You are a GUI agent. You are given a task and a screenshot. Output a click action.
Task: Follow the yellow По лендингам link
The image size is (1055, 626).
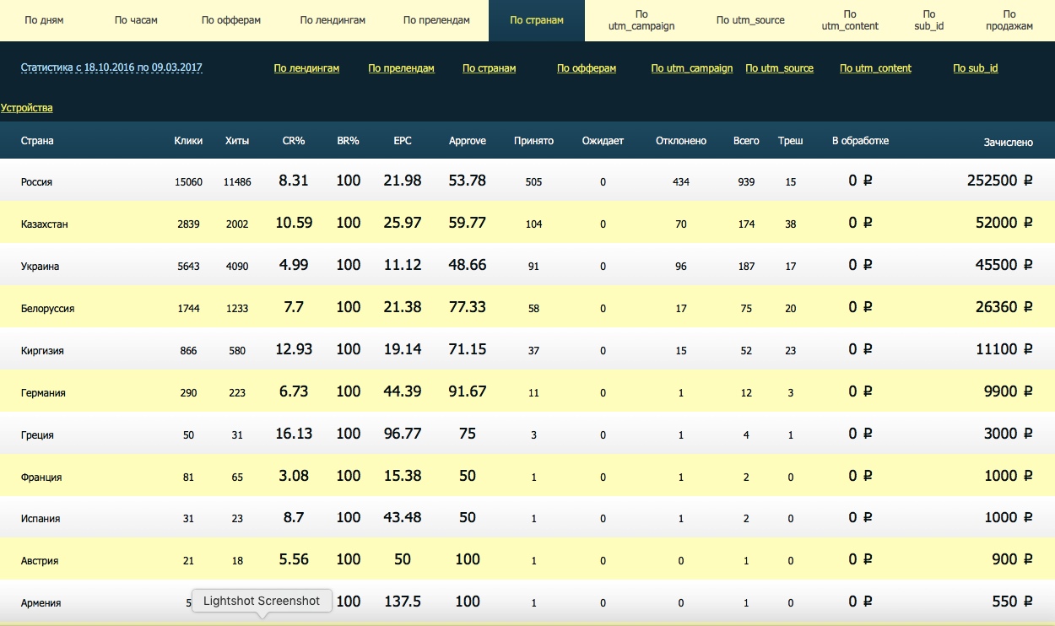(x=306, y=68)
